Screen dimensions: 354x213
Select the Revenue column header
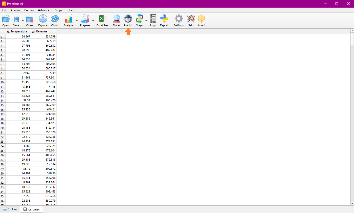point(44,32)
